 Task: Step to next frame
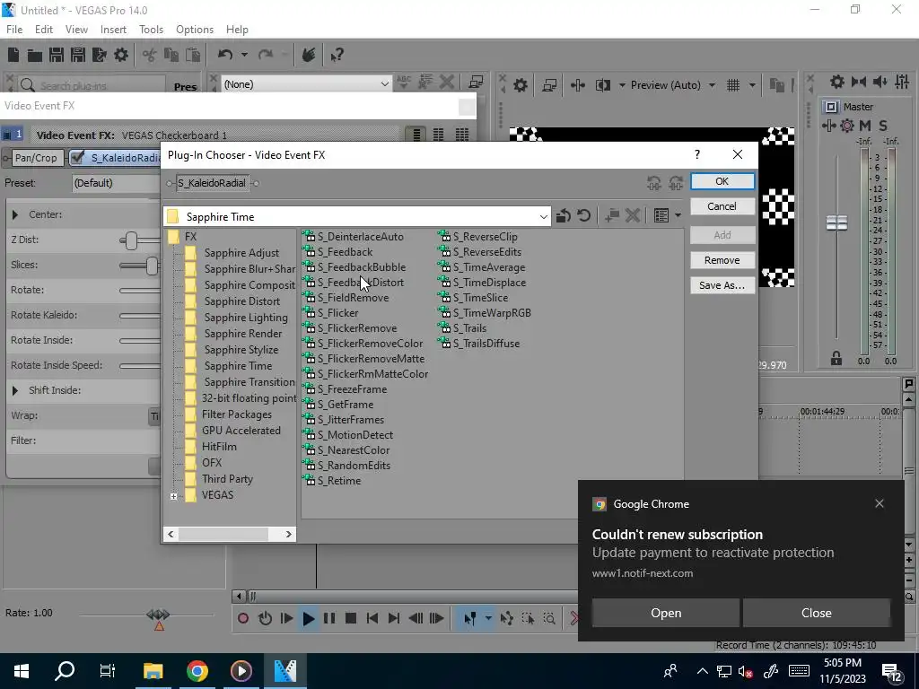tap(437, 618)
